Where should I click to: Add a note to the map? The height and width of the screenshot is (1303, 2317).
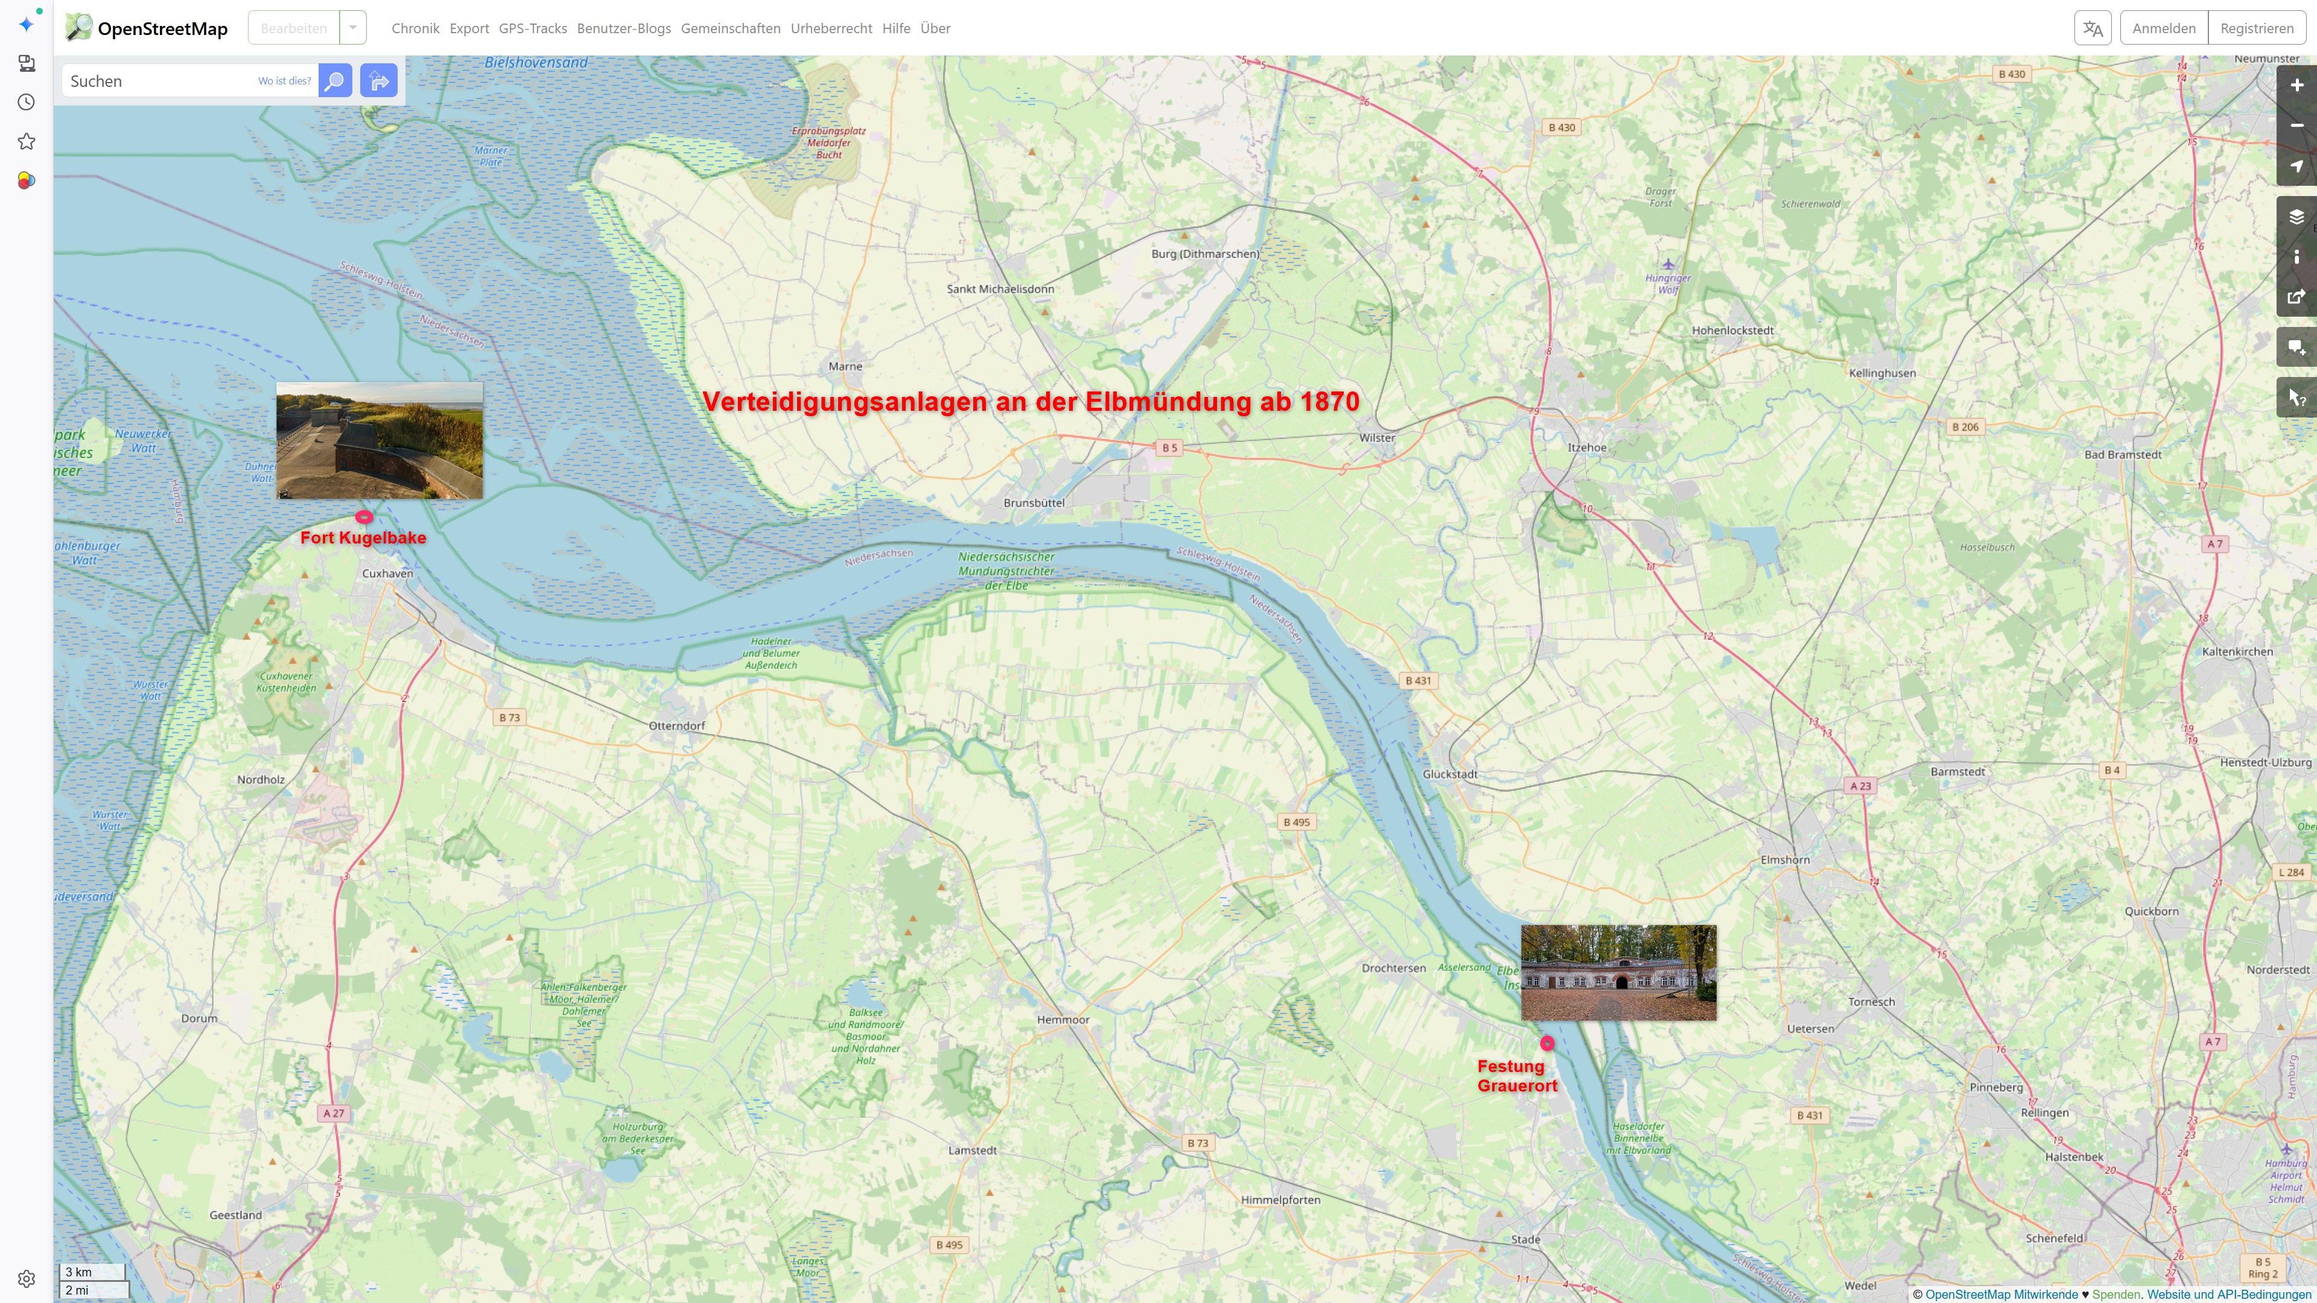click(2296, 348)
